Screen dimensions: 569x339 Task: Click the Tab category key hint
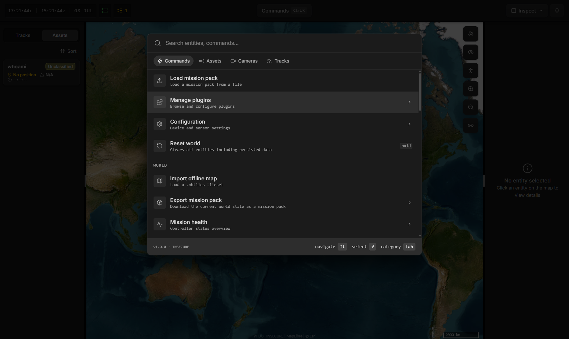tap(409, 247)
